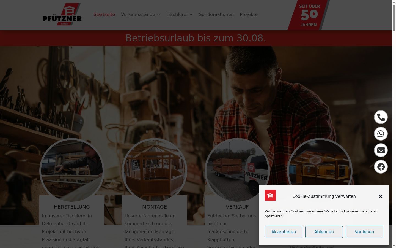Click the HERSTELLUNG heading

[x=72, y=207]
